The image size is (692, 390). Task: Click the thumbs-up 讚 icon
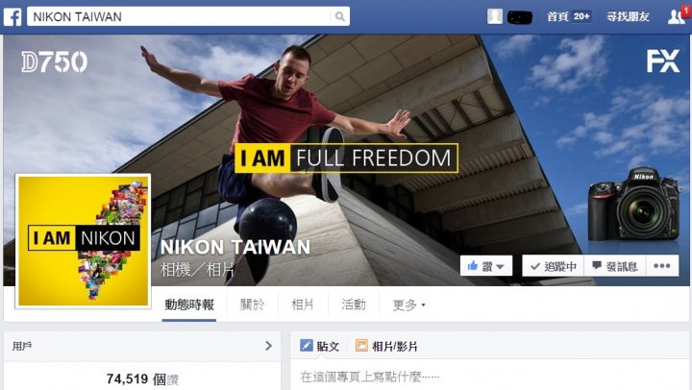(x=473, y=265)
